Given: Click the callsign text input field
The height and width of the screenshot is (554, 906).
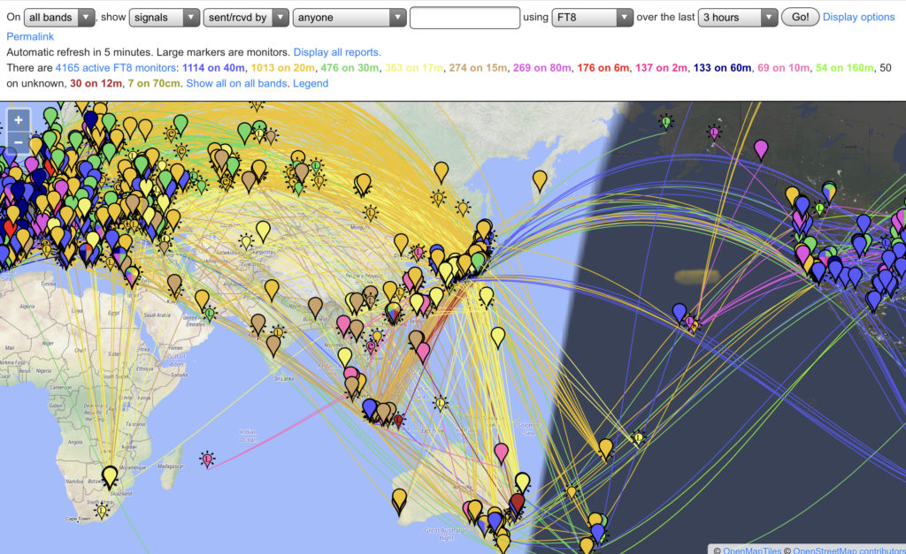Looking at the screenshot, I should pyautogui.click(x=465, y=17).
